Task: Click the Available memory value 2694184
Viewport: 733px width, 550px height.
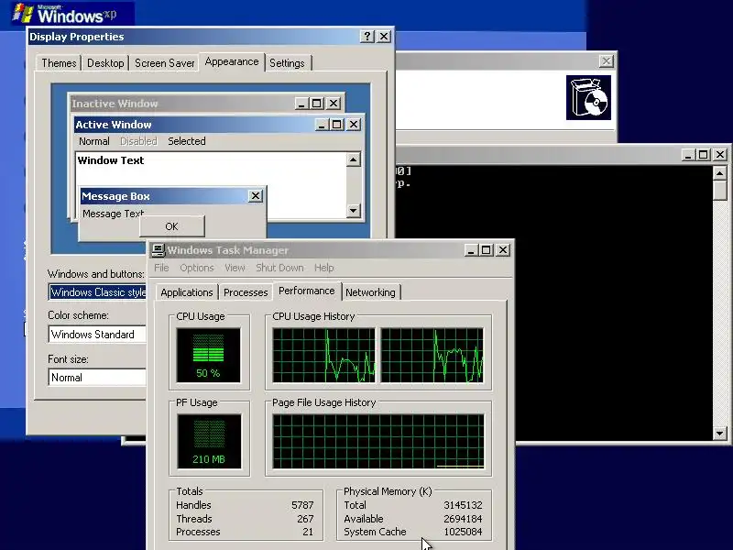Action: click(x=463, y=519)
